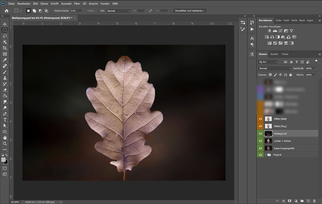The width and height of the screenshot is (322, 204).
Task: Click the Weiche Kante input field
Action: (76, 11)
